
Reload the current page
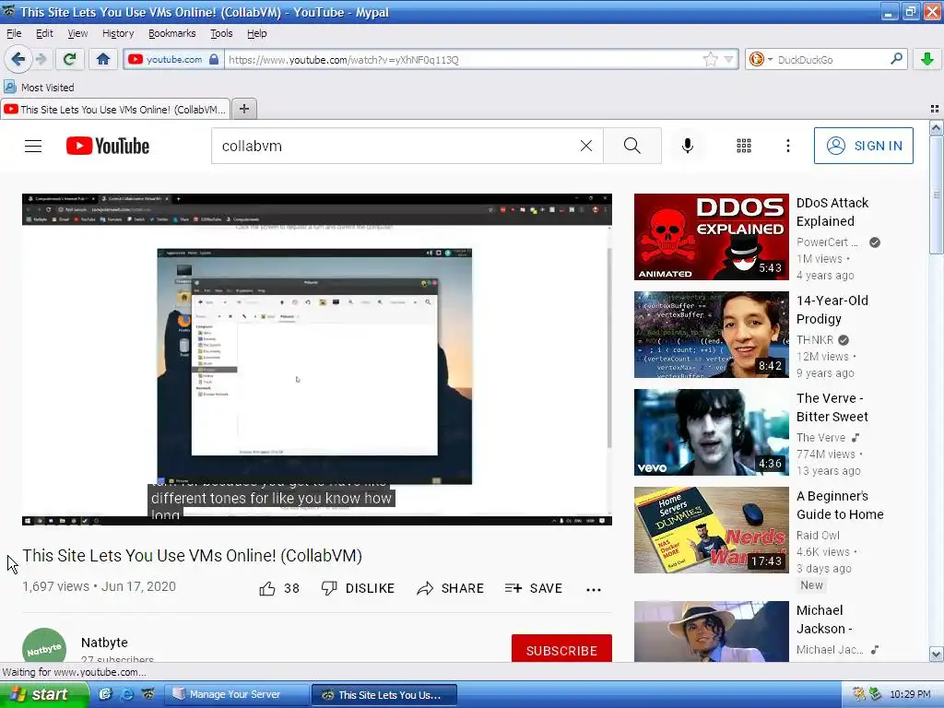[69, 59]
